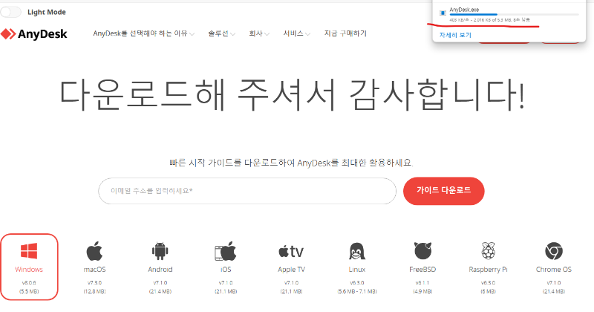Click Raspberry Pi size 6 MB text

[488, 291]
